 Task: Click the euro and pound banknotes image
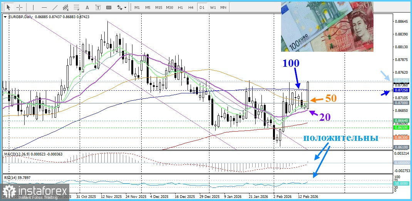(327, 27)
